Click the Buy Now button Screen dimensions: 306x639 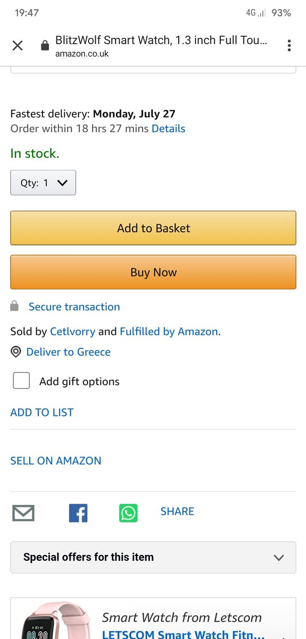[x=153, y=272]
